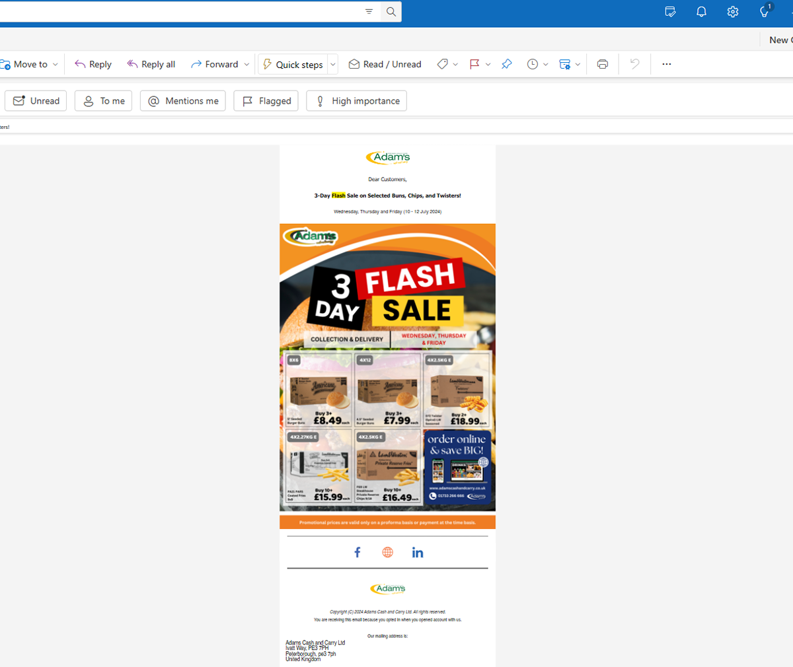Click the search magnifier icon

click(x=391, y=11)
